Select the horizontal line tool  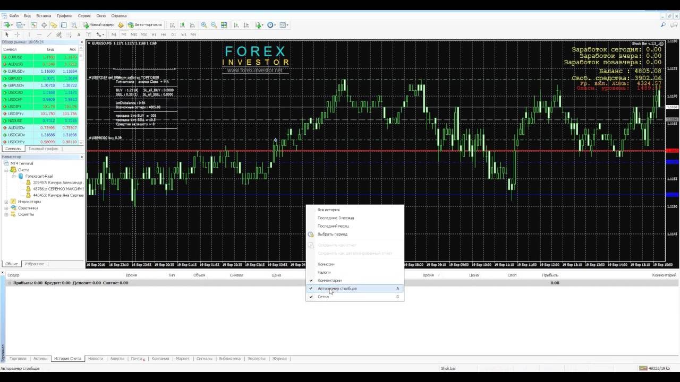tap(39, 34)
